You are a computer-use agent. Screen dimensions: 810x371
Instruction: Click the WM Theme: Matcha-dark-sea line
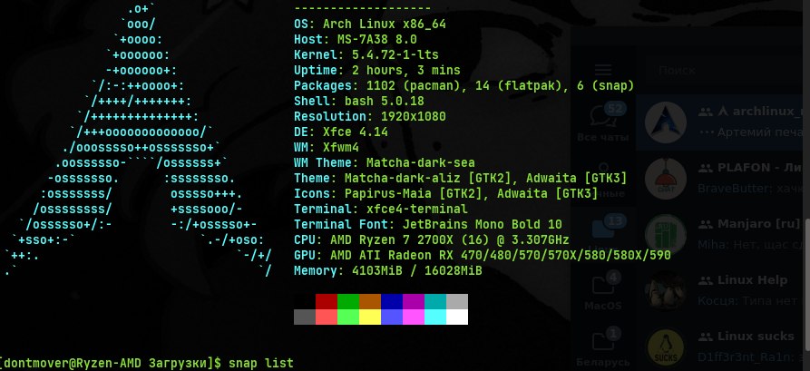(x=385, y=162)
